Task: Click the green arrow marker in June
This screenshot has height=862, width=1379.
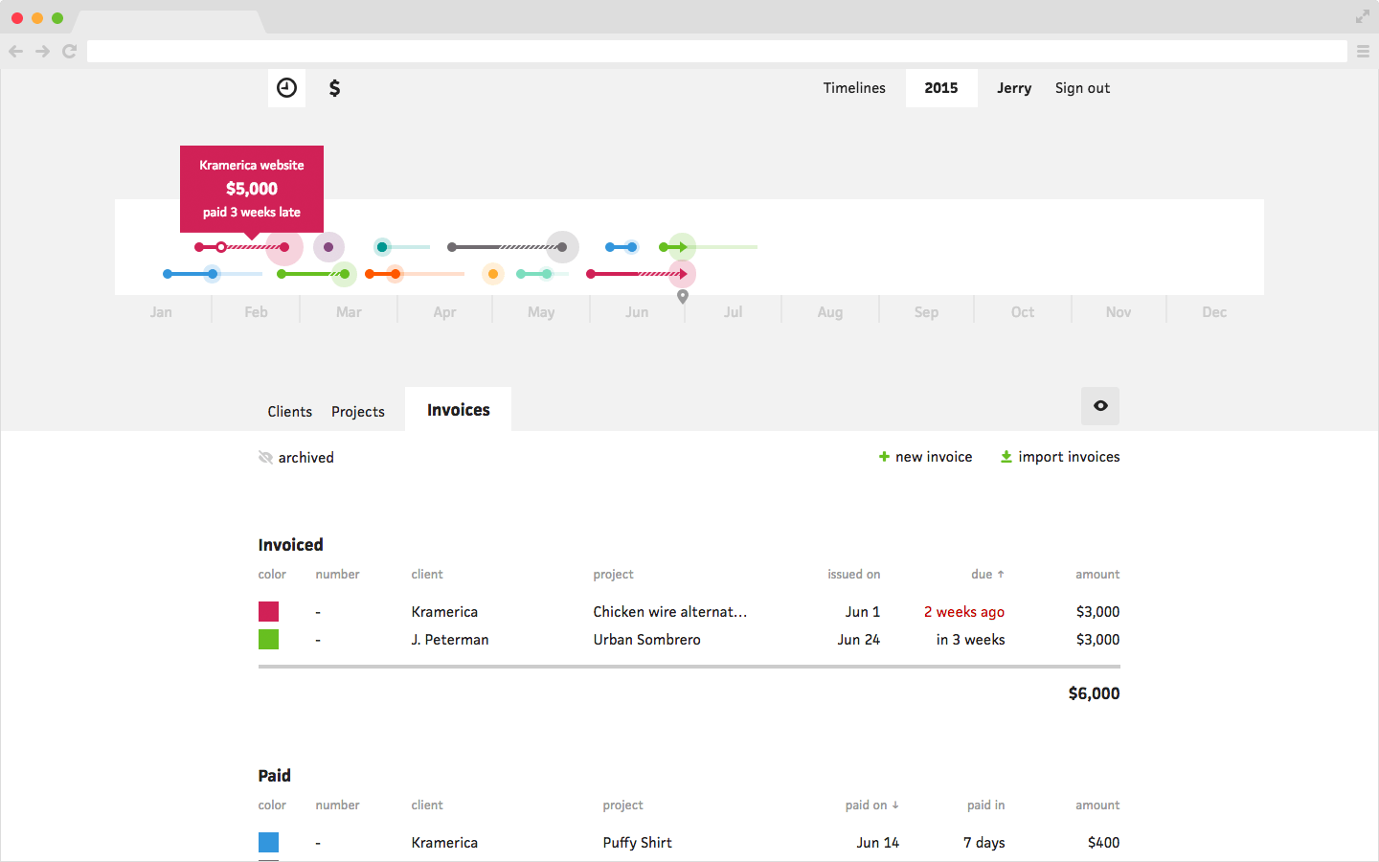Action: [681, 247]
